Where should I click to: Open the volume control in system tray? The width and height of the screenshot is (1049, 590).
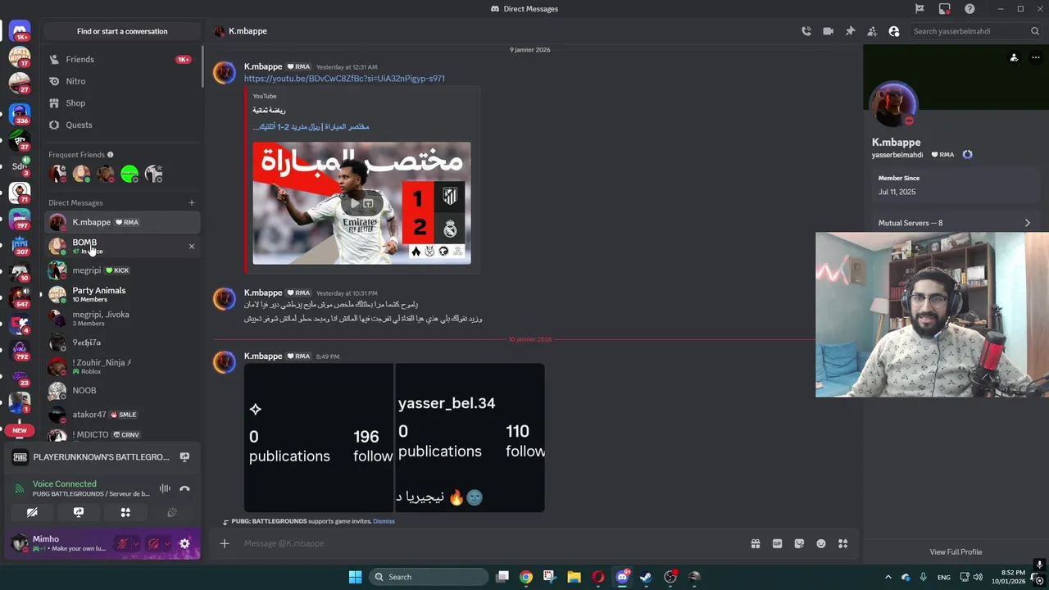point(979,577)
